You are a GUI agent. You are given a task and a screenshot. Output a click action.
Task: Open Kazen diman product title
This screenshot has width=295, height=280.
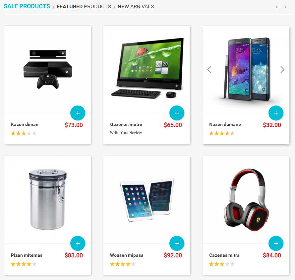[25, 124]
